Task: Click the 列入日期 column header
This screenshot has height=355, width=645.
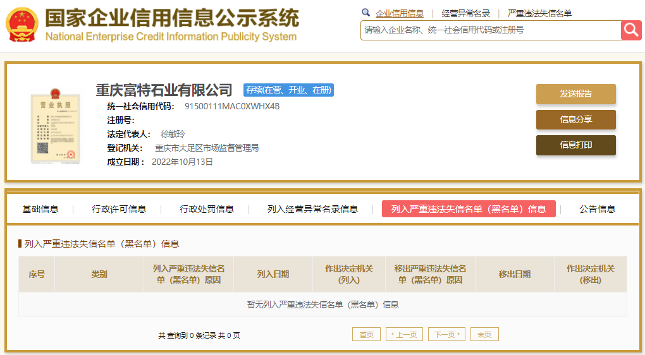Action: [x=273, y=274]
